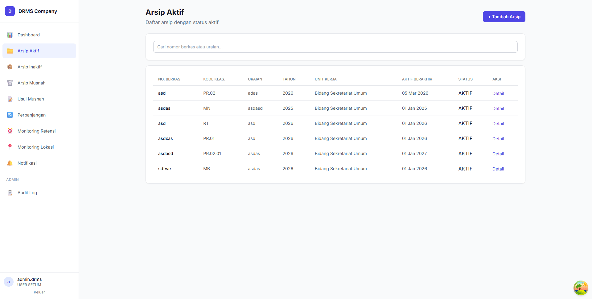The height and width of the screenshot is (299, 592).
Task: Click the Dashboard chart icon
Action: point(10,35)
